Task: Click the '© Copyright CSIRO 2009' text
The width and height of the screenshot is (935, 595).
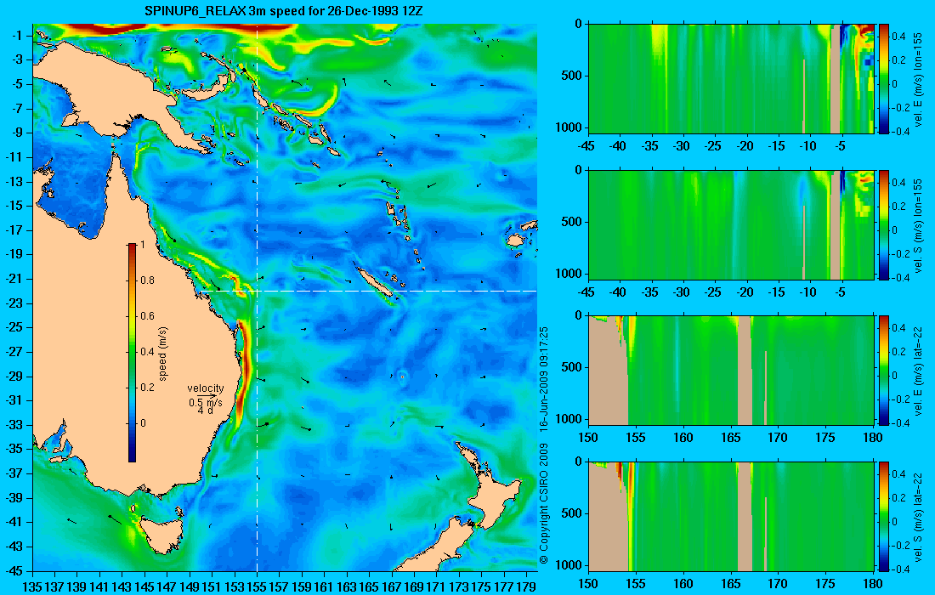Action: [544, 503]
